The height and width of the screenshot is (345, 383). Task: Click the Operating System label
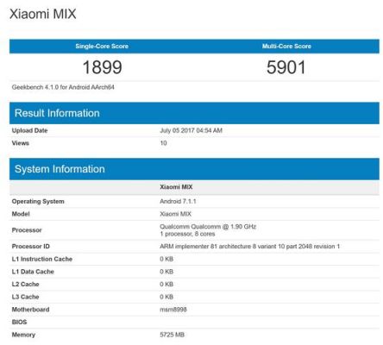point(38,202)
